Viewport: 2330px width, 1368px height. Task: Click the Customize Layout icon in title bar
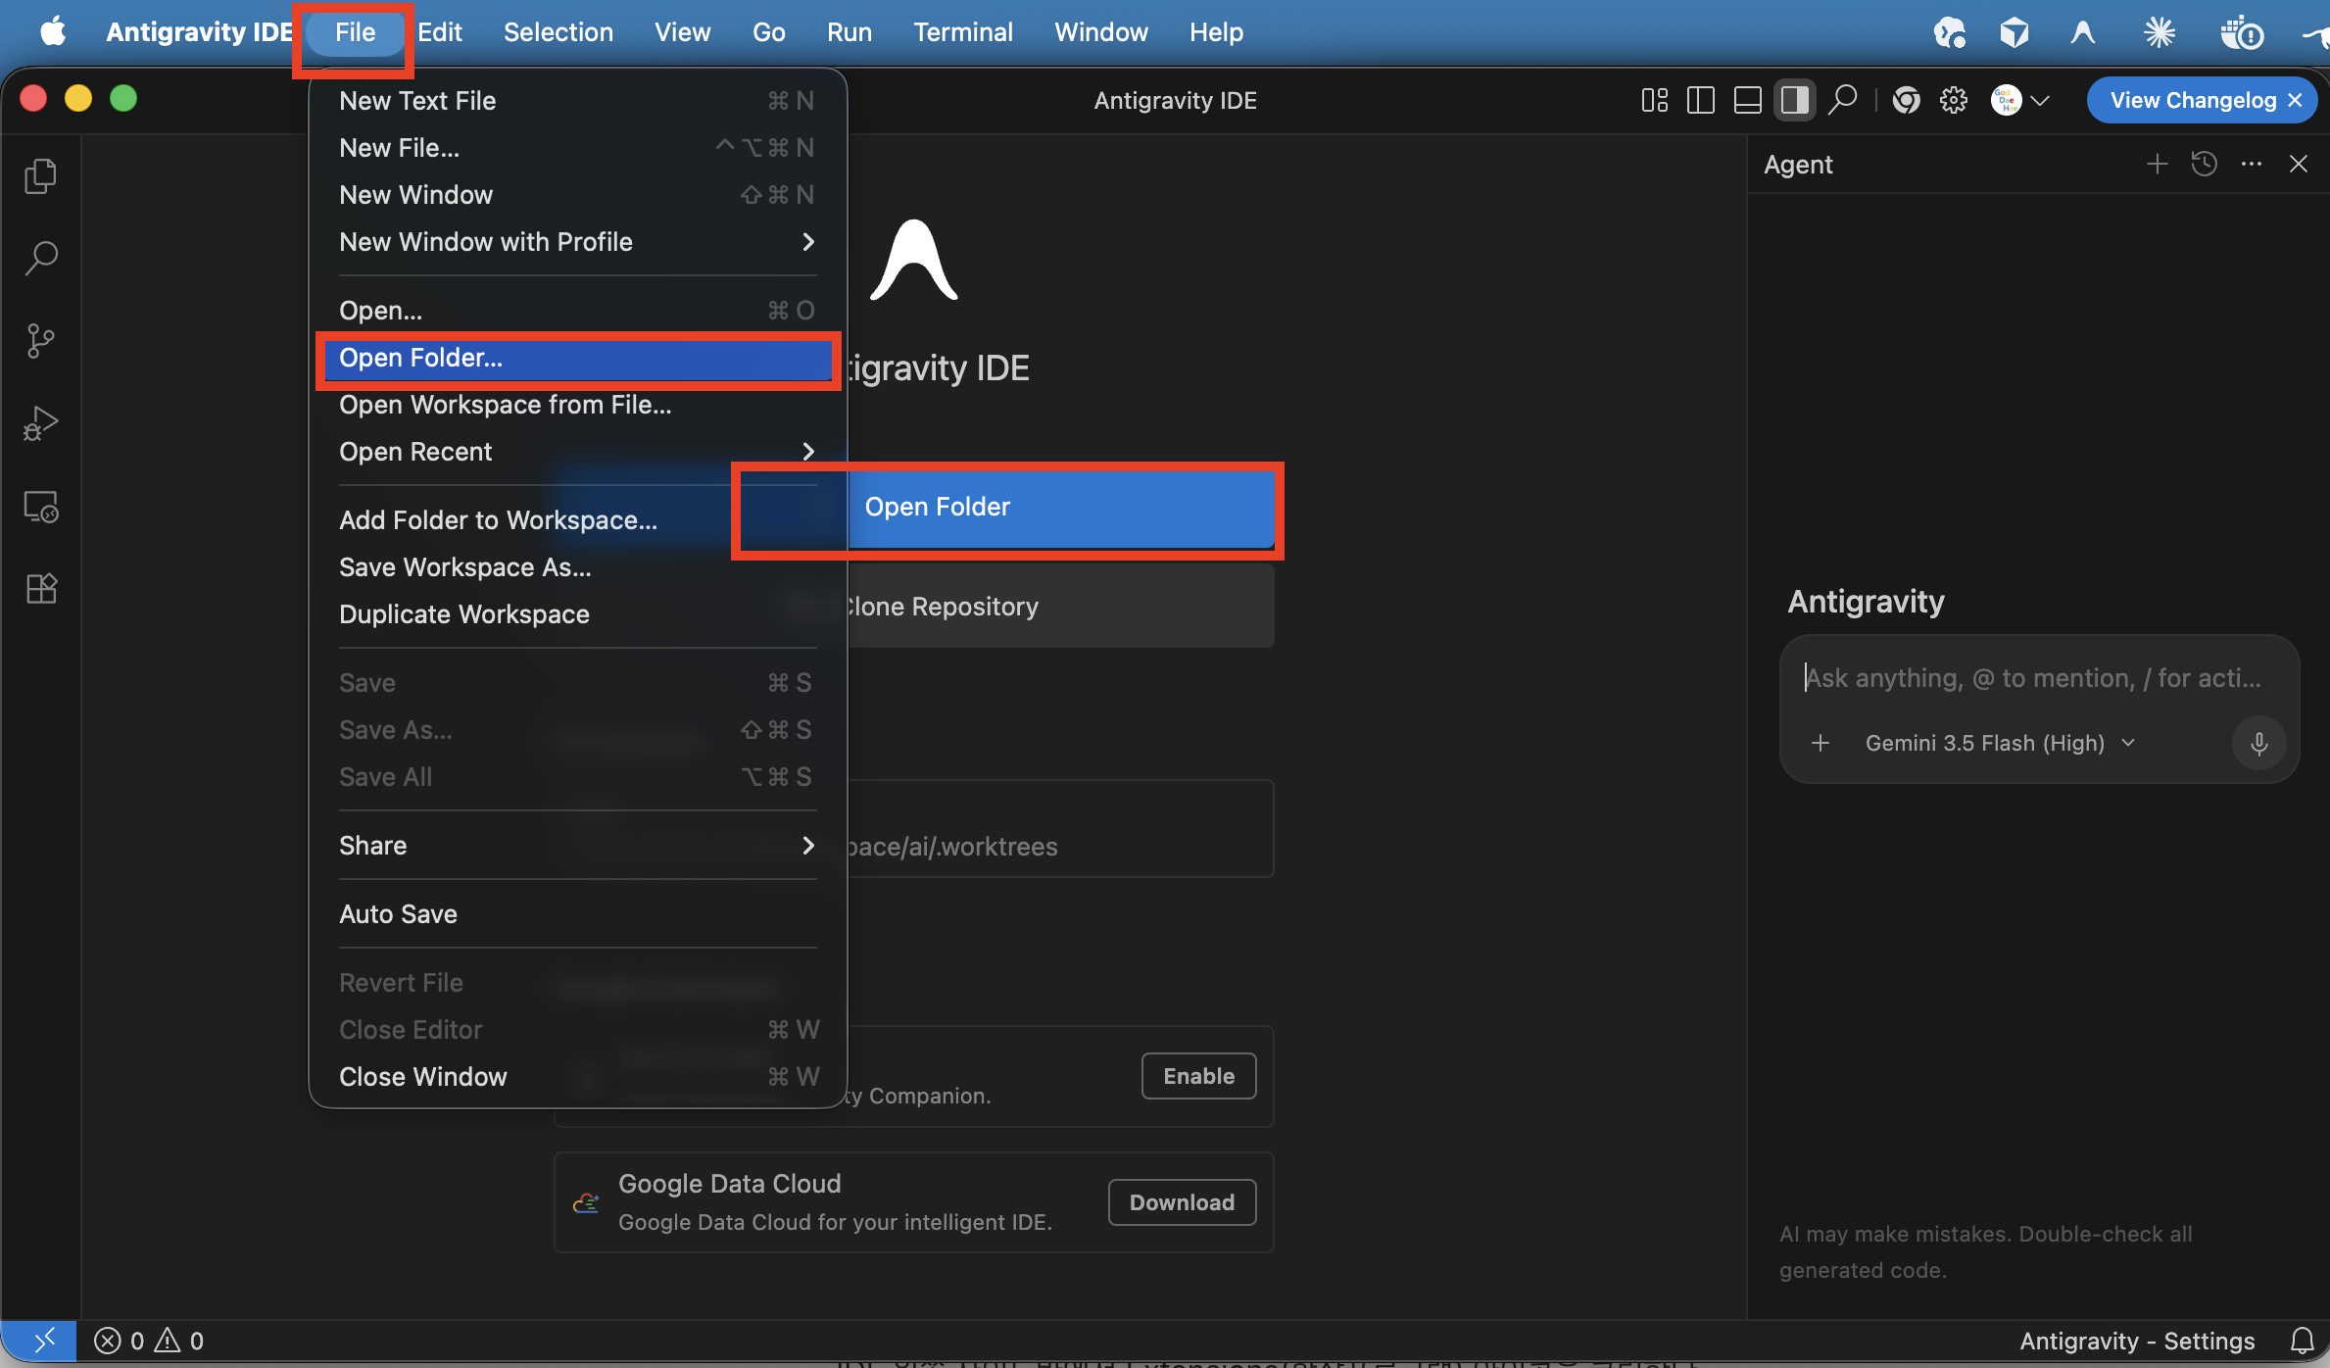pyautogui.click(x=1655, y=100)
